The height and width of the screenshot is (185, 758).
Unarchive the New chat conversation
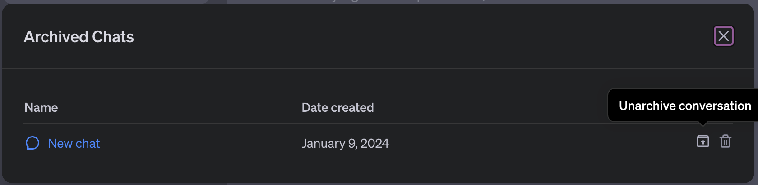(x=703, y=141)
